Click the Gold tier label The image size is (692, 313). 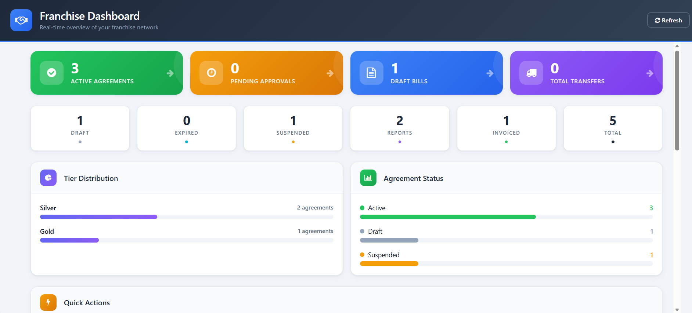(47, 232)
